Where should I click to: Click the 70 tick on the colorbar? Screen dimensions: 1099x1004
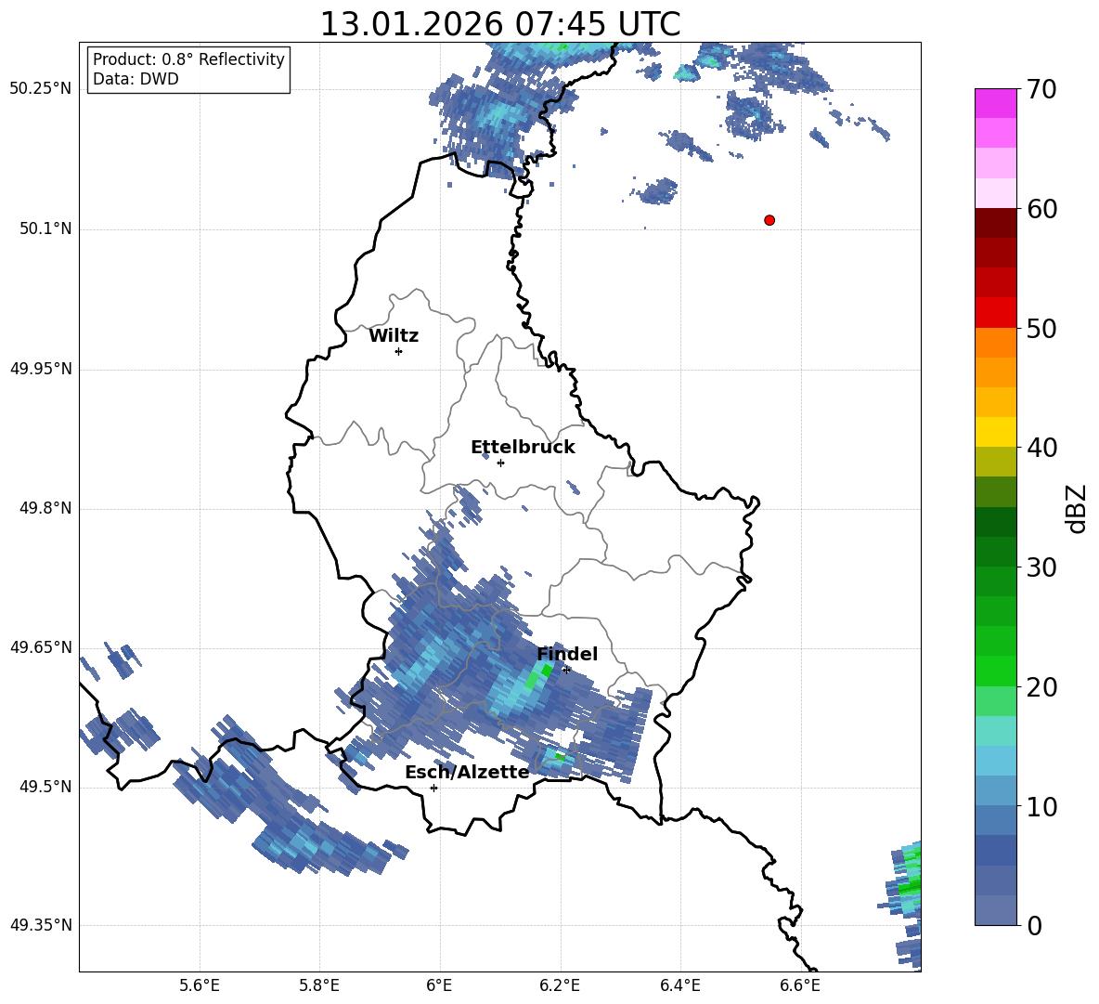(x=1041, y=90)
